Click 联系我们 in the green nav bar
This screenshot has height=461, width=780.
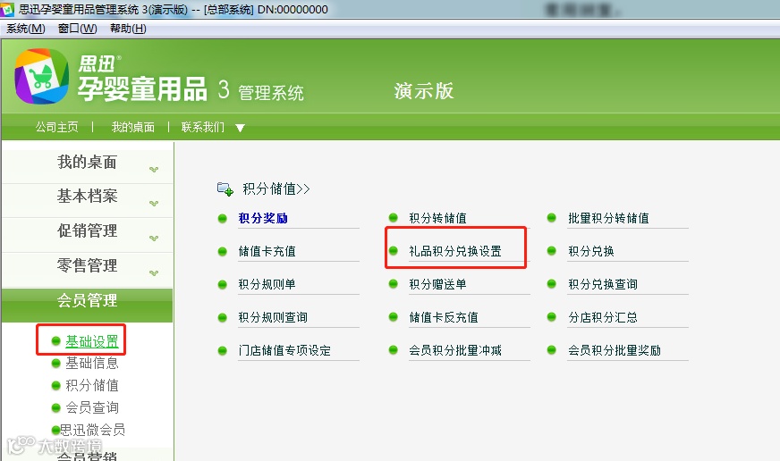[x=203, y=127]
